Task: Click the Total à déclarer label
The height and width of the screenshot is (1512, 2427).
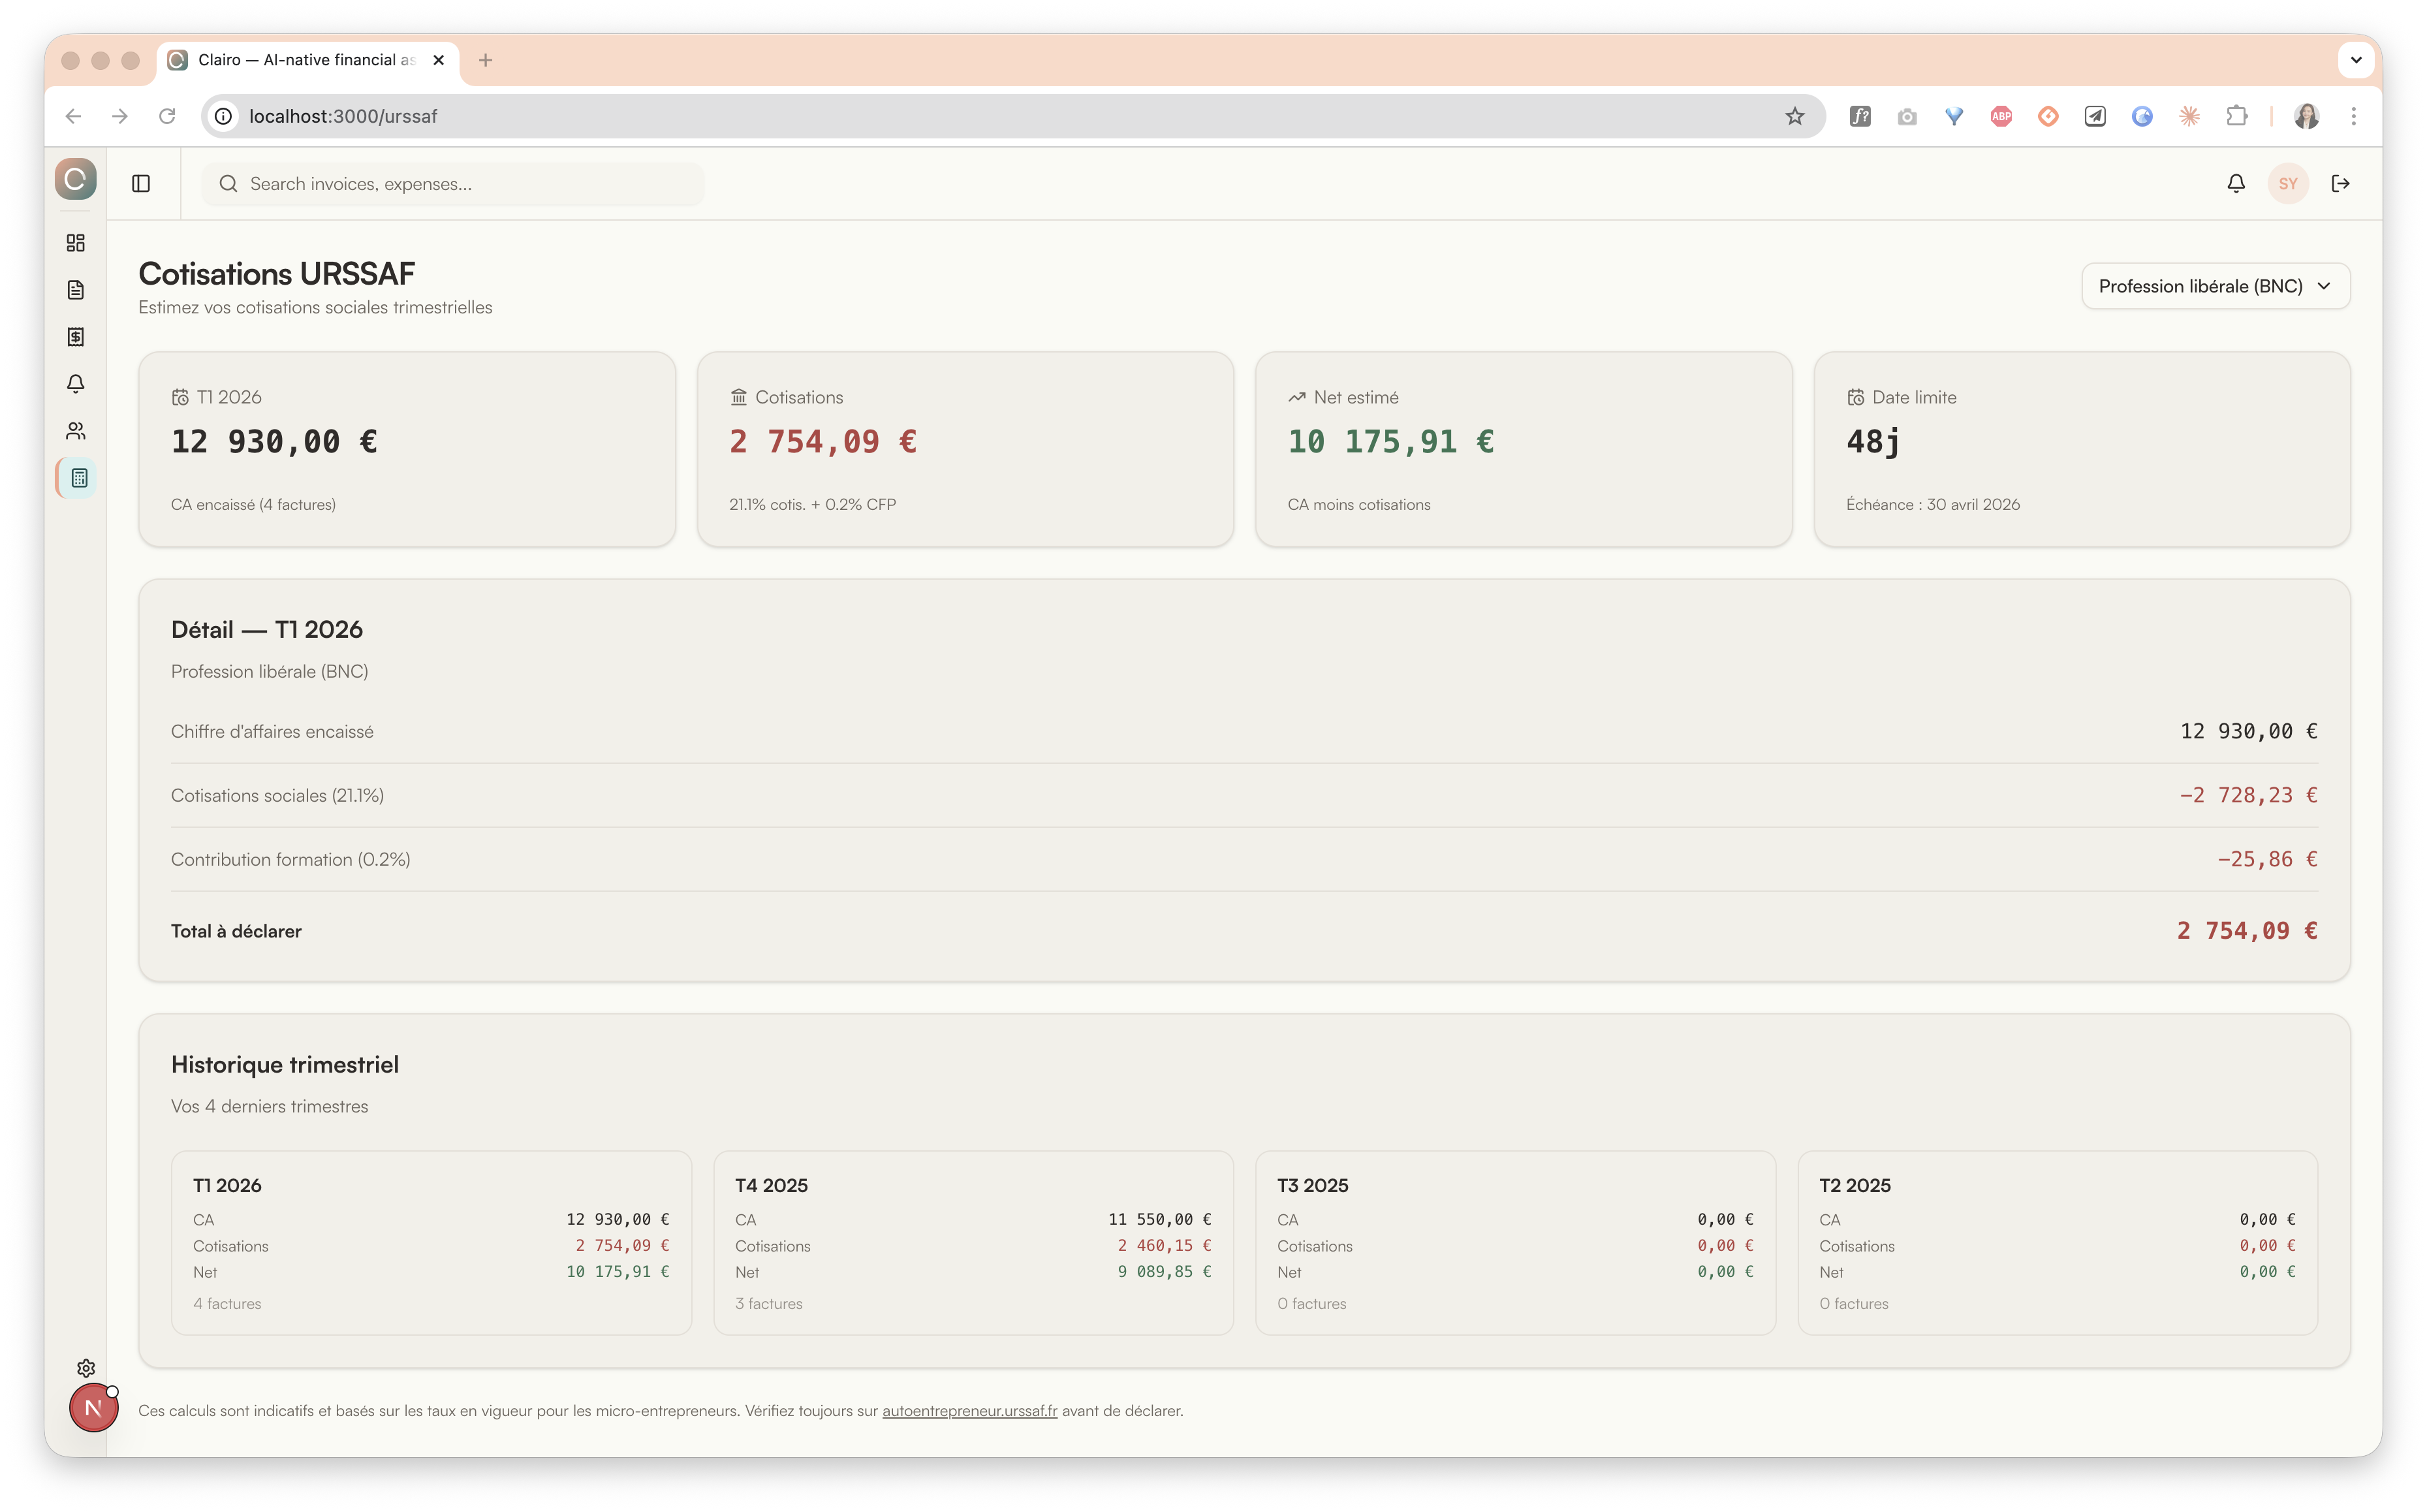Action: coord(236,931)
